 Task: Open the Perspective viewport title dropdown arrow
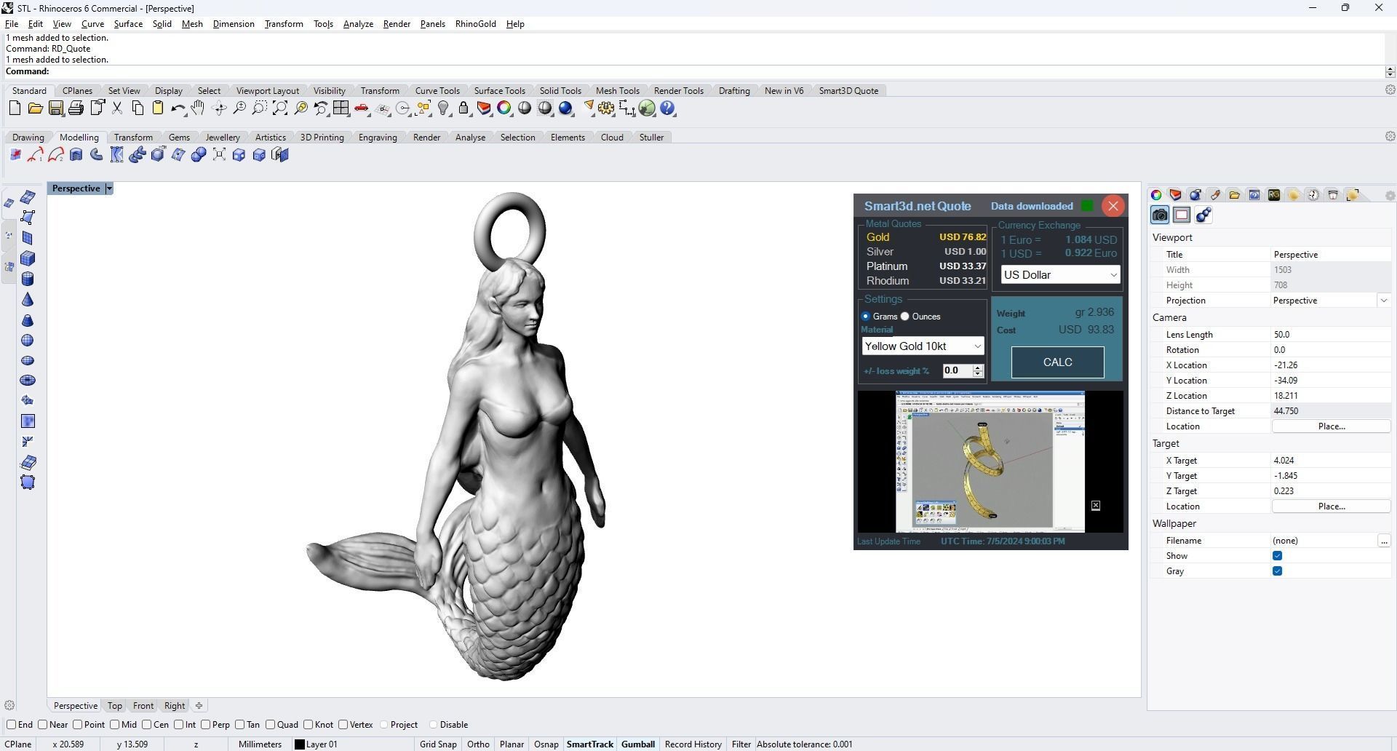tap(109, 188)
